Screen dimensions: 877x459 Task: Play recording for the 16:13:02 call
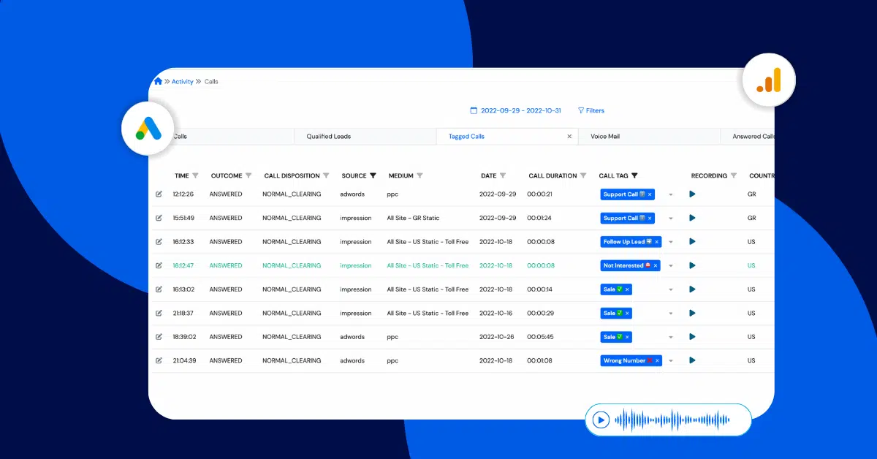click(x=692, y=289)
